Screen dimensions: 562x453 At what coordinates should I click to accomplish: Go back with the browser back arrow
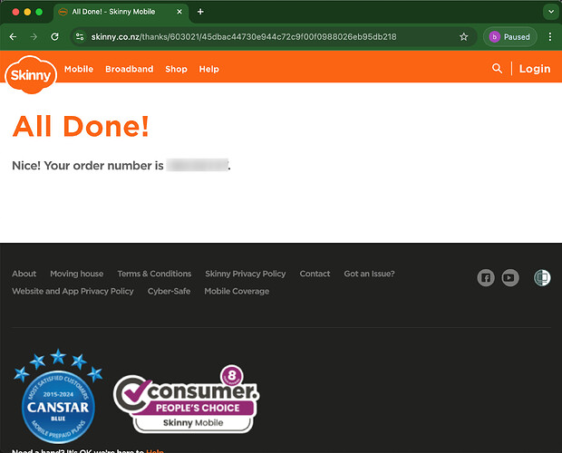pos(13,36)
